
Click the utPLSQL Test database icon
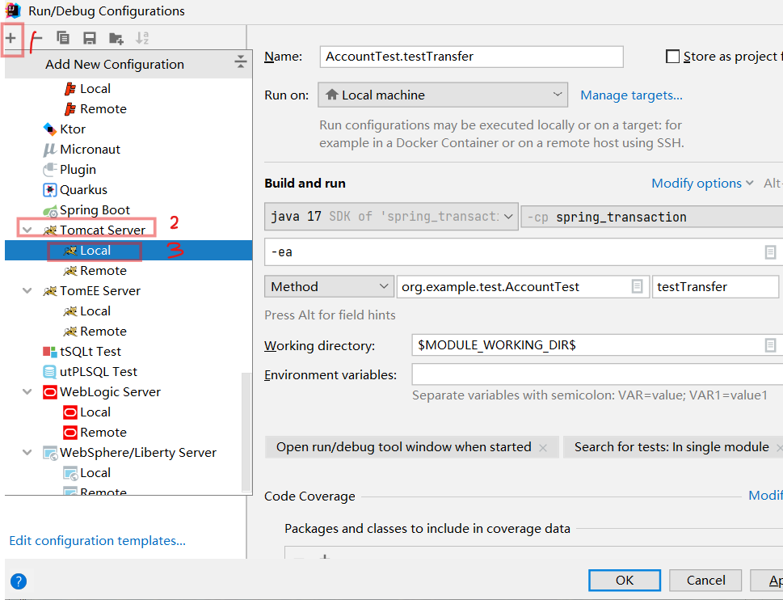tap(49, 372)
